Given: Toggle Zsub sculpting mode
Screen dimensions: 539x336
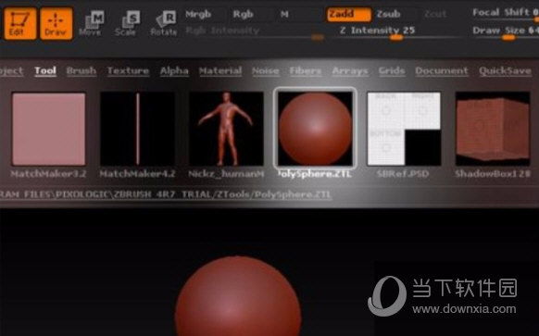Looking at the screenshot, I should [x=388, y=15].
